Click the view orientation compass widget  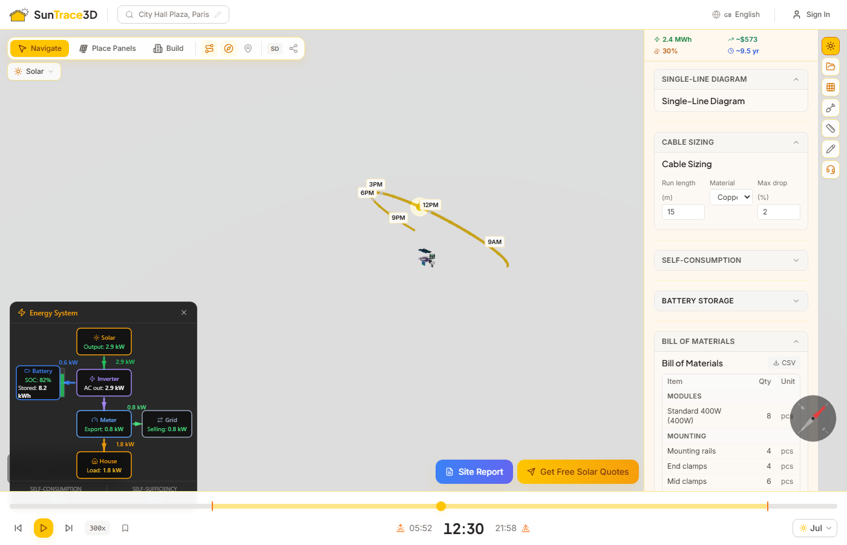pos(813,418)
